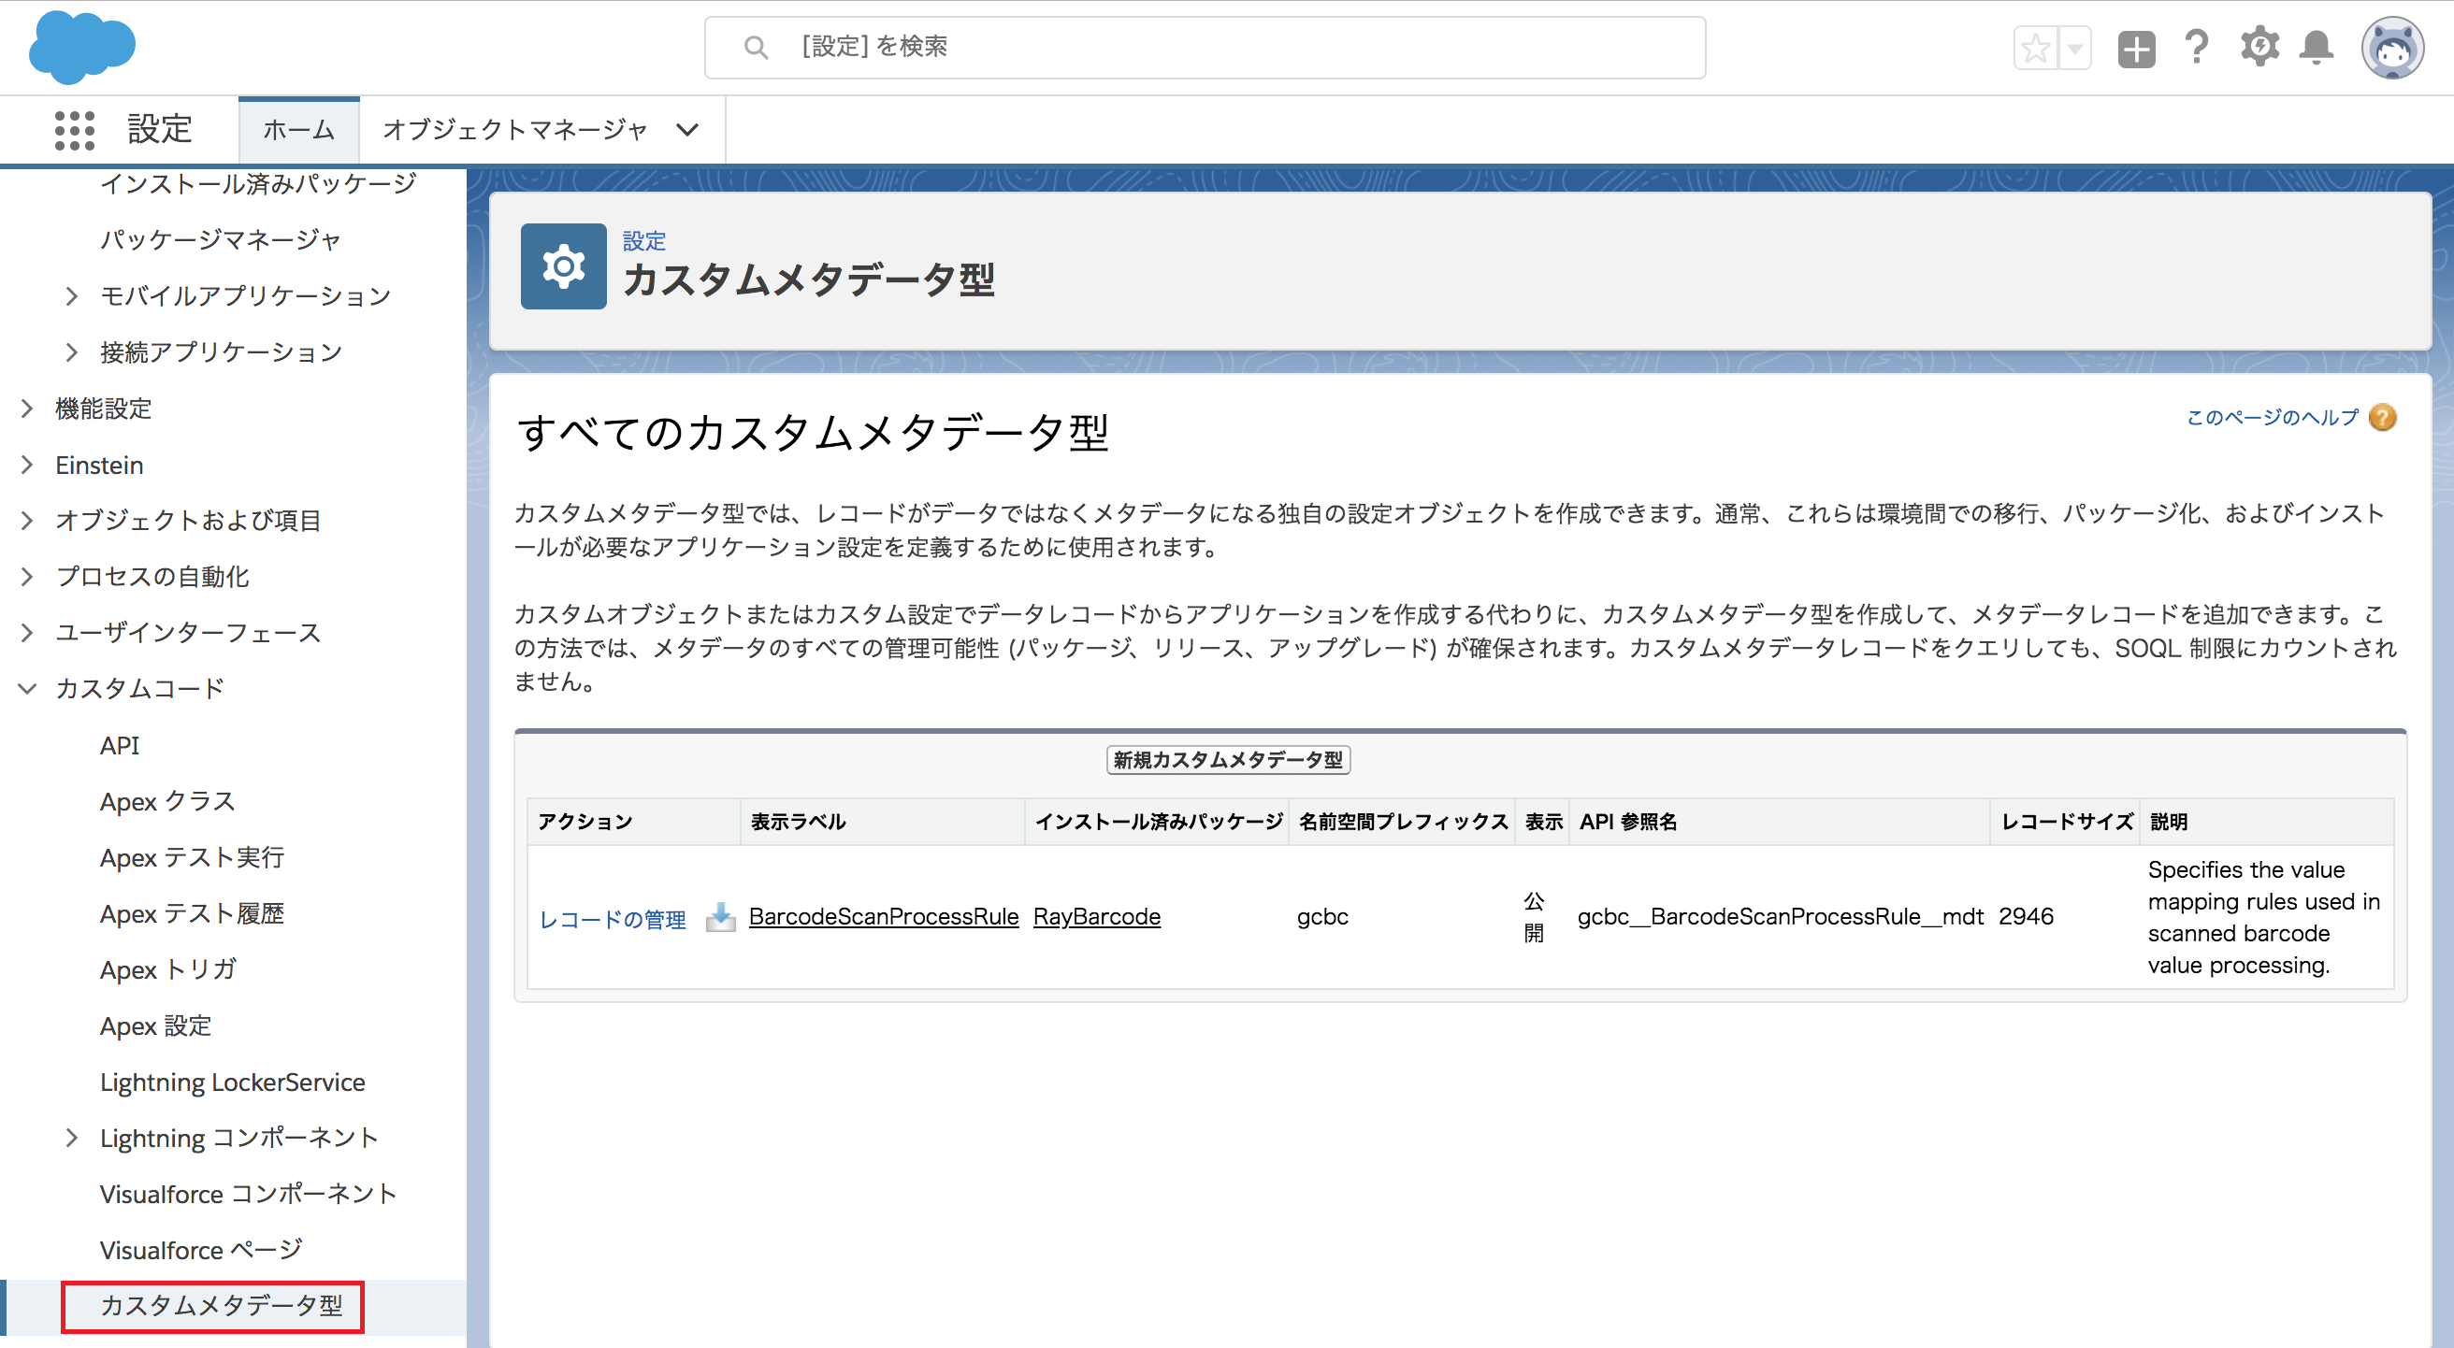Click the レコードサイズ column header
Screen dimensions: 2454x1348
[2067, 822]
